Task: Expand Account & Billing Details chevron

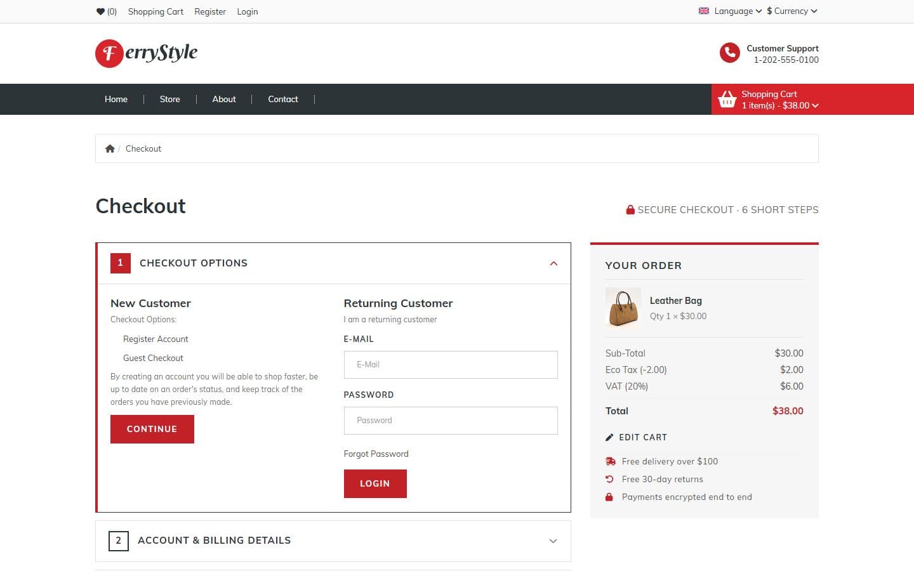Action: [553, 541]
